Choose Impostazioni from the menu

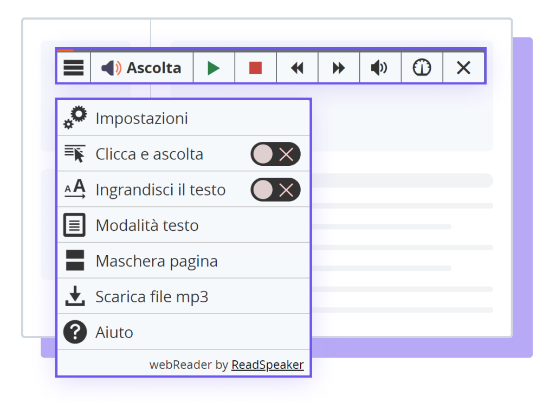click(143, 118)
